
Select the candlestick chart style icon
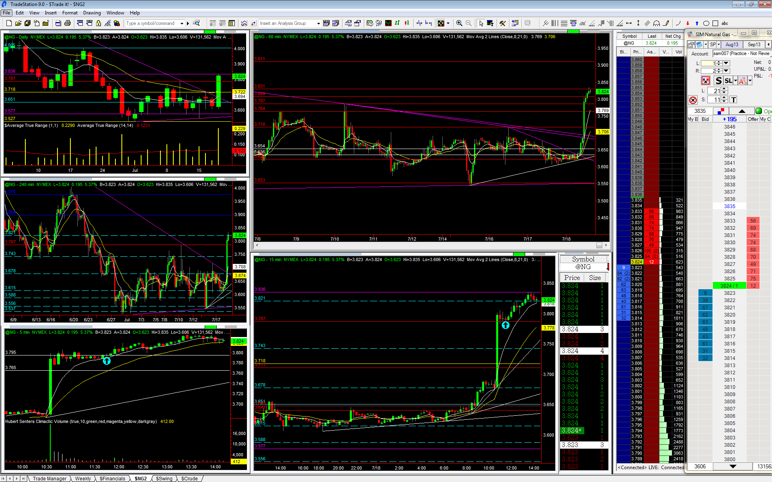tap(407, 23)
